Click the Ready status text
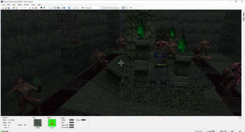Viewport: 245px width, 132px height. click(x=6, y=131)
